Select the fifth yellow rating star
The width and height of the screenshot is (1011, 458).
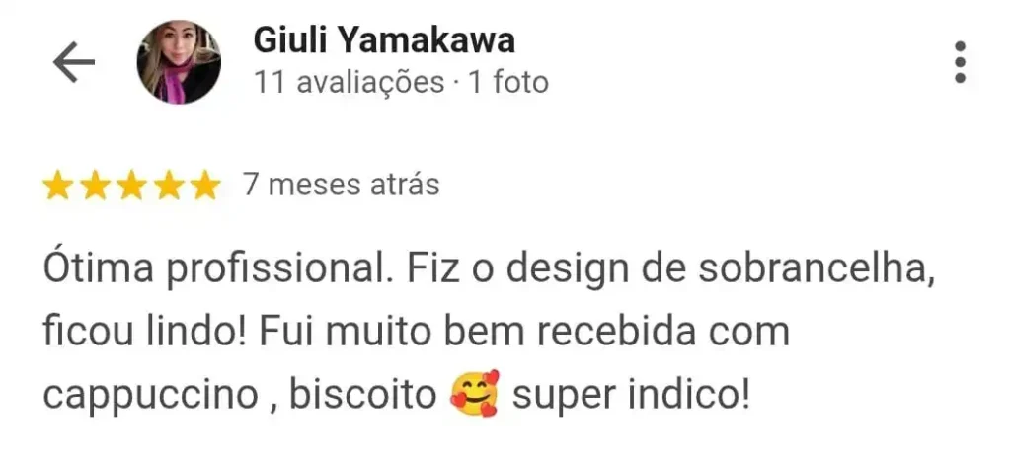tap(205, 186)
